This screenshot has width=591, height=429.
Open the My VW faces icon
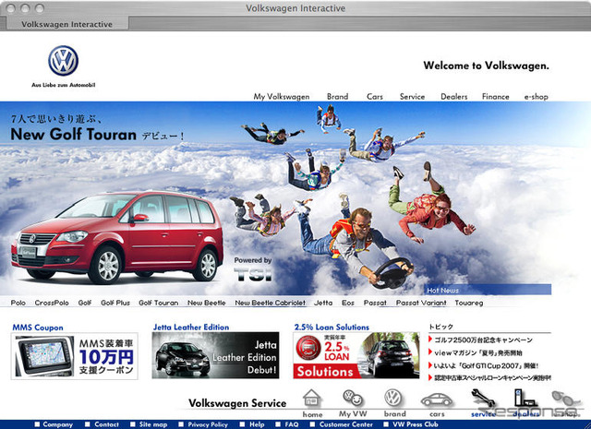pos(353,399)
